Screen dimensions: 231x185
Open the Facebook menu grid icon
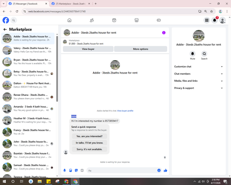207,20
